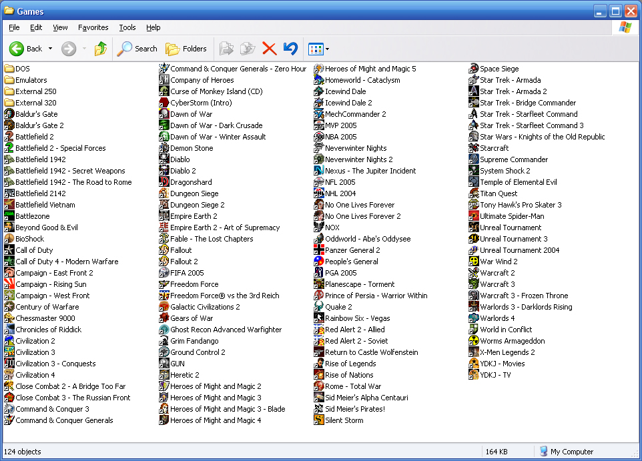Open the Back history dropdown arrow
The width and height of the screenshot is (642, 461).
coord(50,49)
